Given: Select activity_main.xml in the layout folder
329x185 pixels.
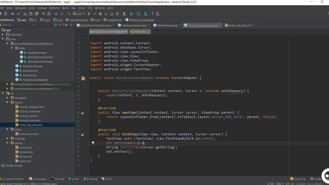Looking at the screenshot, I should pyautogui.click(x=29, y=112).
